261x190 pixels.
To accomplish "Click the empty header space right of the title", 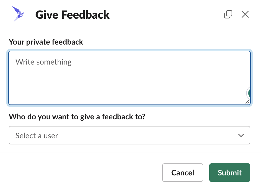I will (166, 15).
